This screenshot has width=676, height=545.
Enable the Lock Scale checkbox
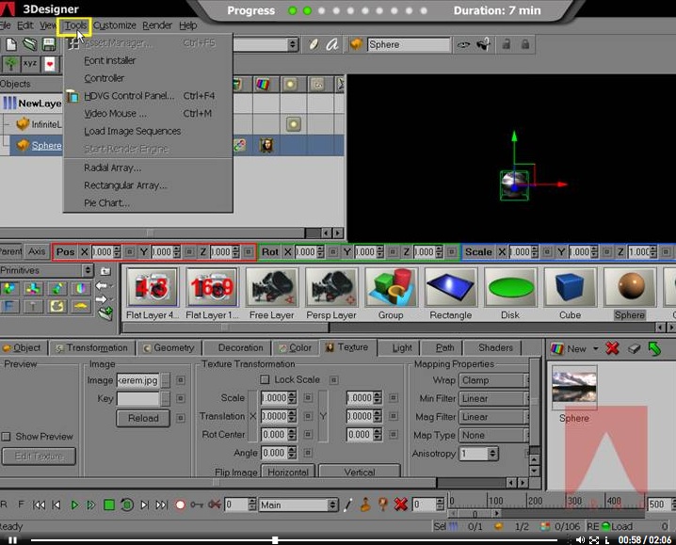[x=265, y=380]
